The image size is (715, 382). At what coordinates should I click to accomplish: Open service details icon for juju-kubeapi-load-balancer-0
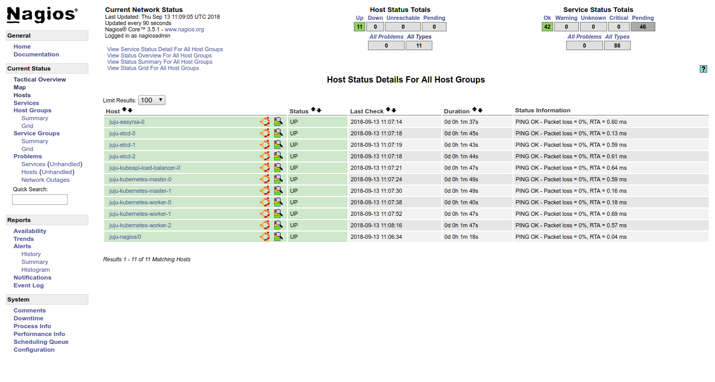point(278,168)
